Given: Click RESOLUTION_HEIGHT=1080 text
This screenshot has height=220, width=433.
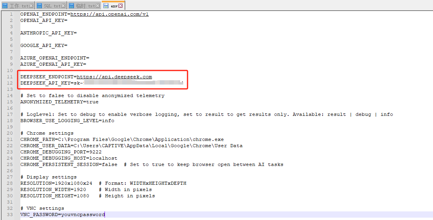Looking at the screenshot, I should 55,196.
